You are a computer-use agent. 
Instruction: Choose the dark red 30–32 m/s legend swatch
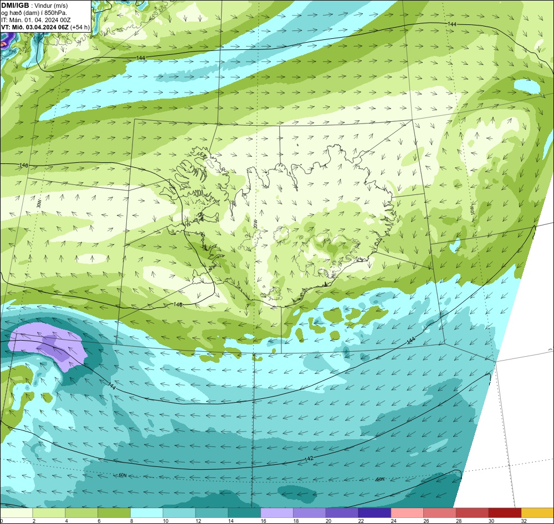pos(505,513)
